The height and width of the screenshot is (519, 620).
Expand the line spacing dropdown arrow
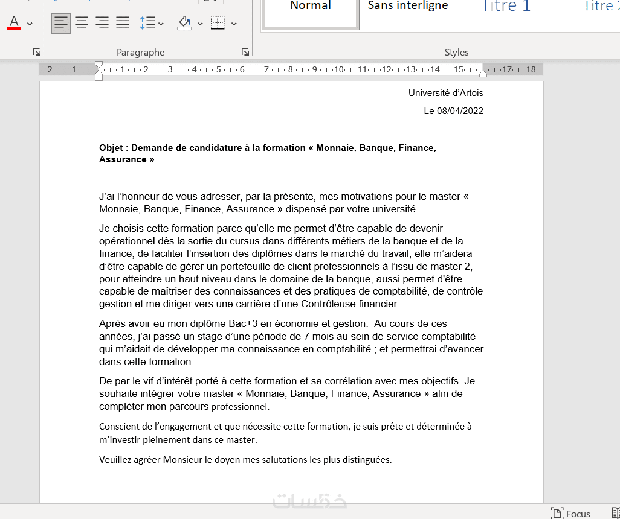pos(161,24)
